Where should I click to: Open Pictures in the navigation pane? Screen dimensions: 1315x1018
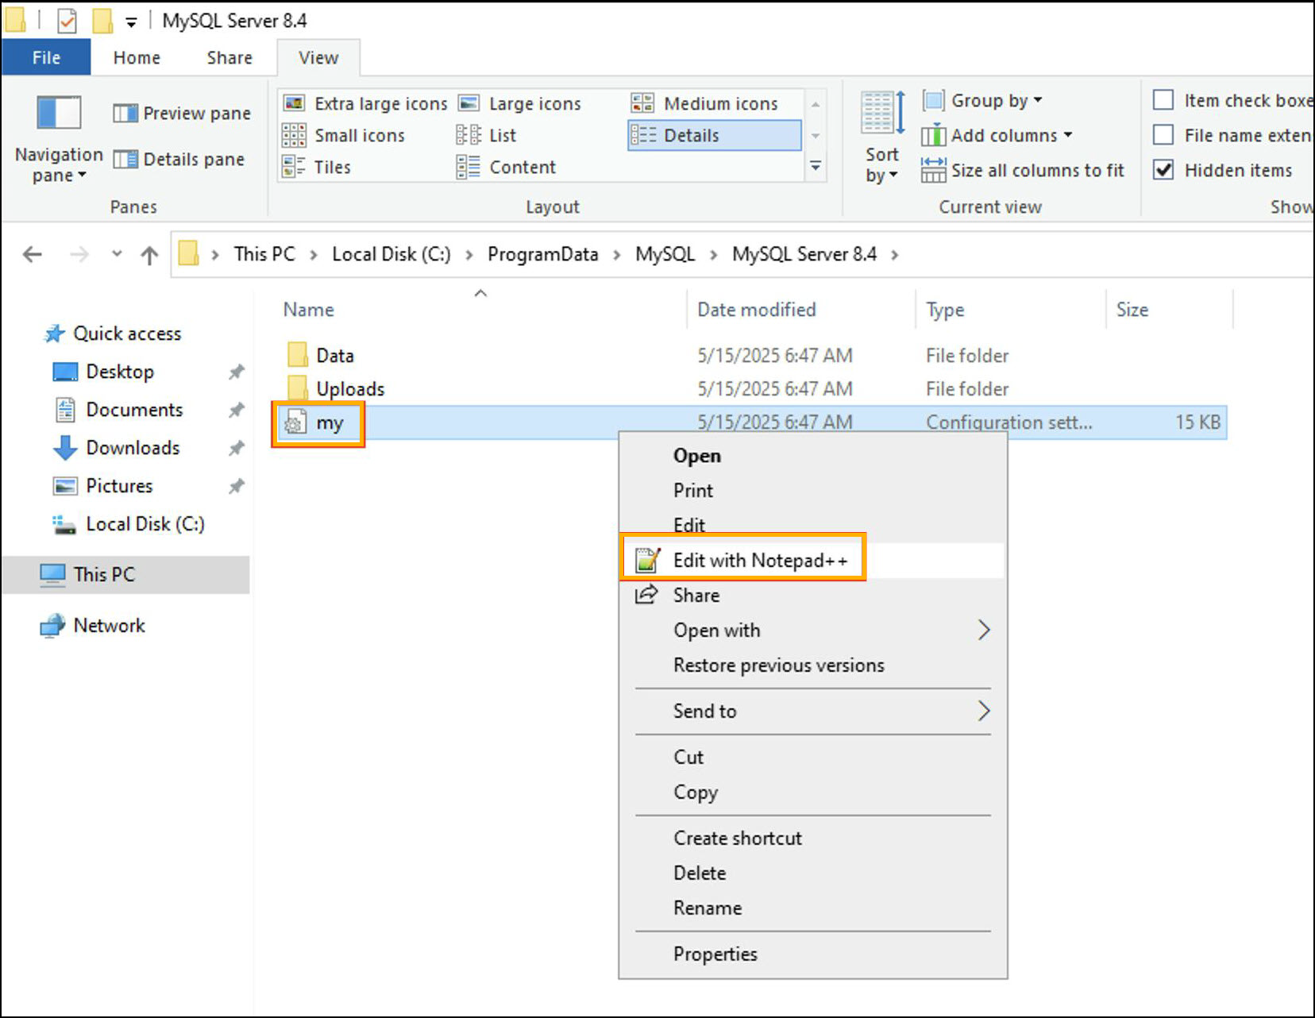(119, 486)
